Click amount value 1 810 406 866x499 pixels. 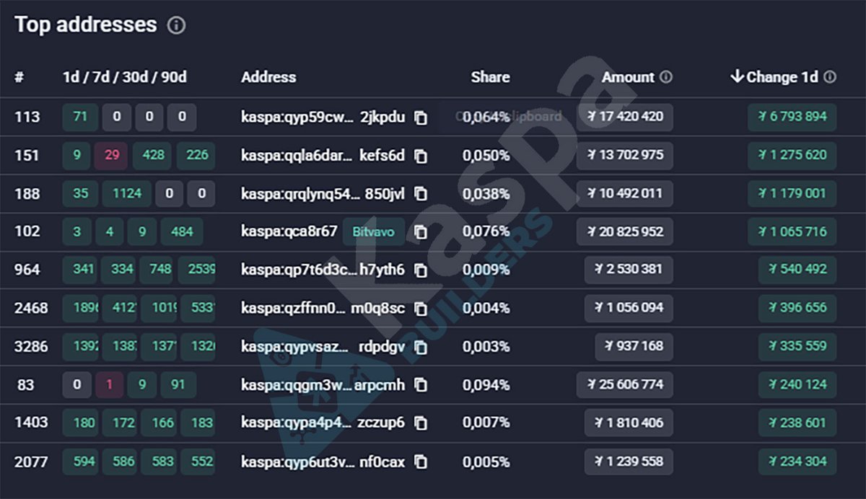[x=629, y=422]
